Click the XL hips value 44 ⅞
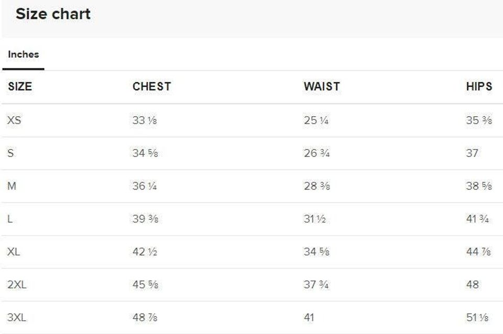This screenshot has width=503, height=334. [x=478, y=252]
